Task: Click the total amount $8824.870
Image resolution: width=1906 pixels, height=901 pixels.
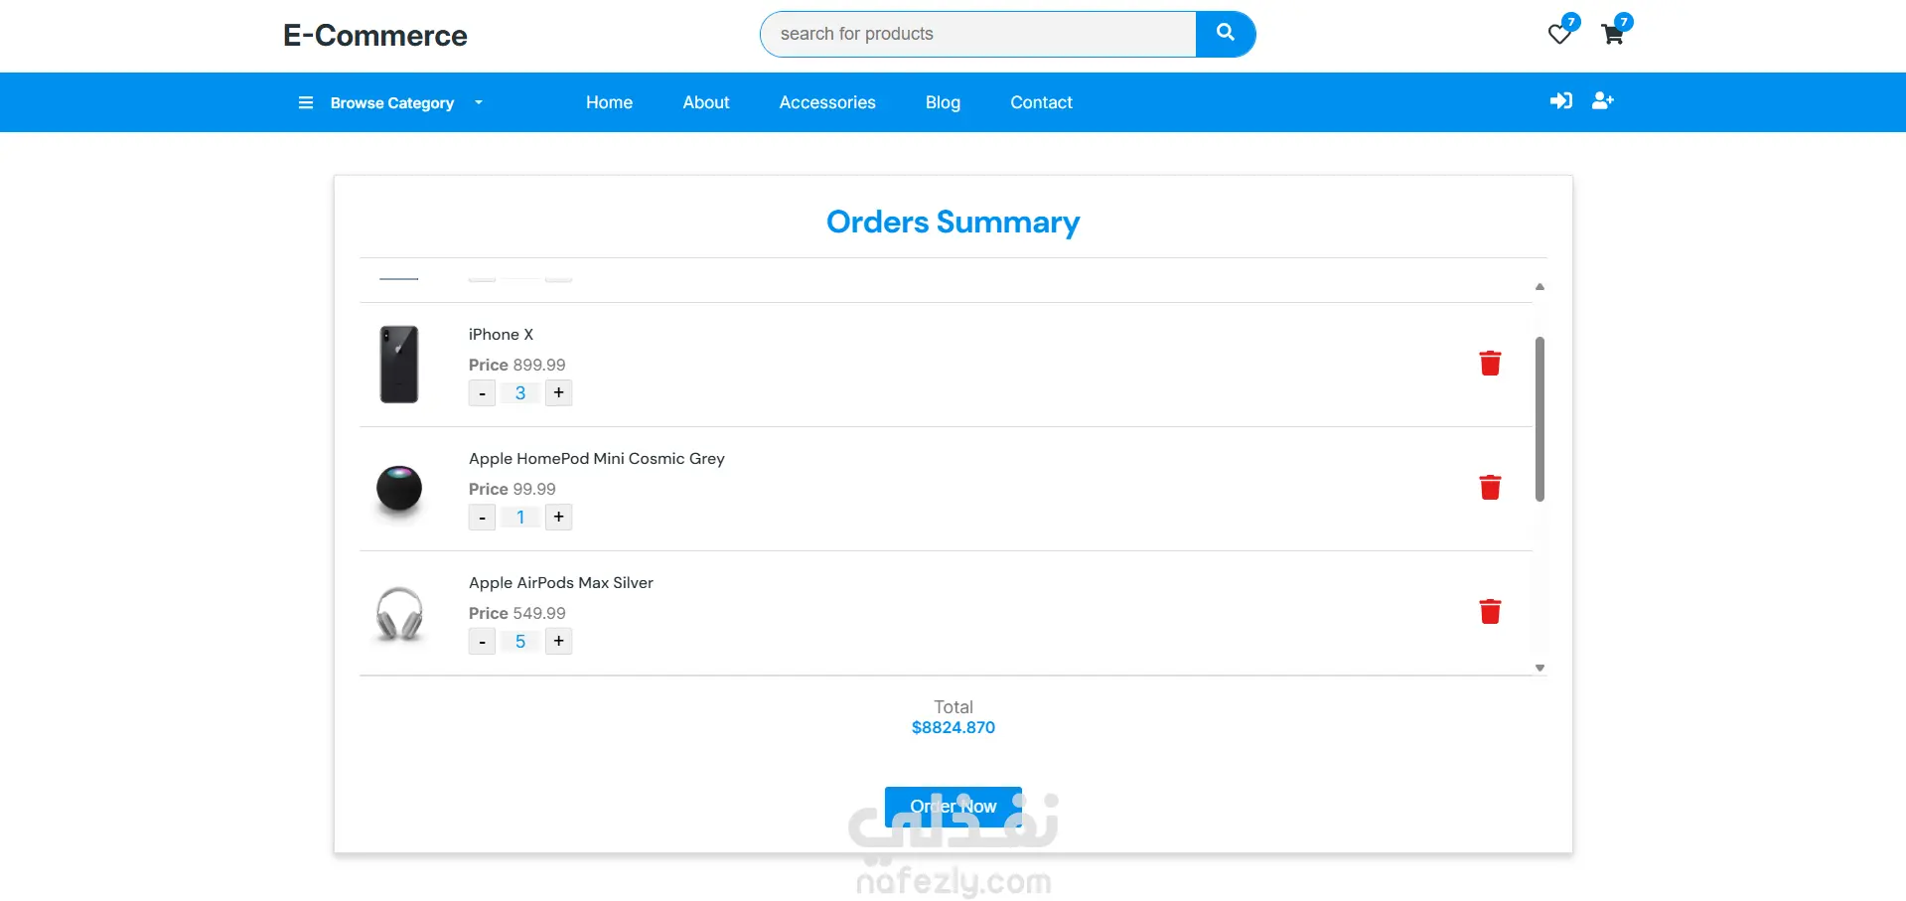Action: [x=953, y=727]
